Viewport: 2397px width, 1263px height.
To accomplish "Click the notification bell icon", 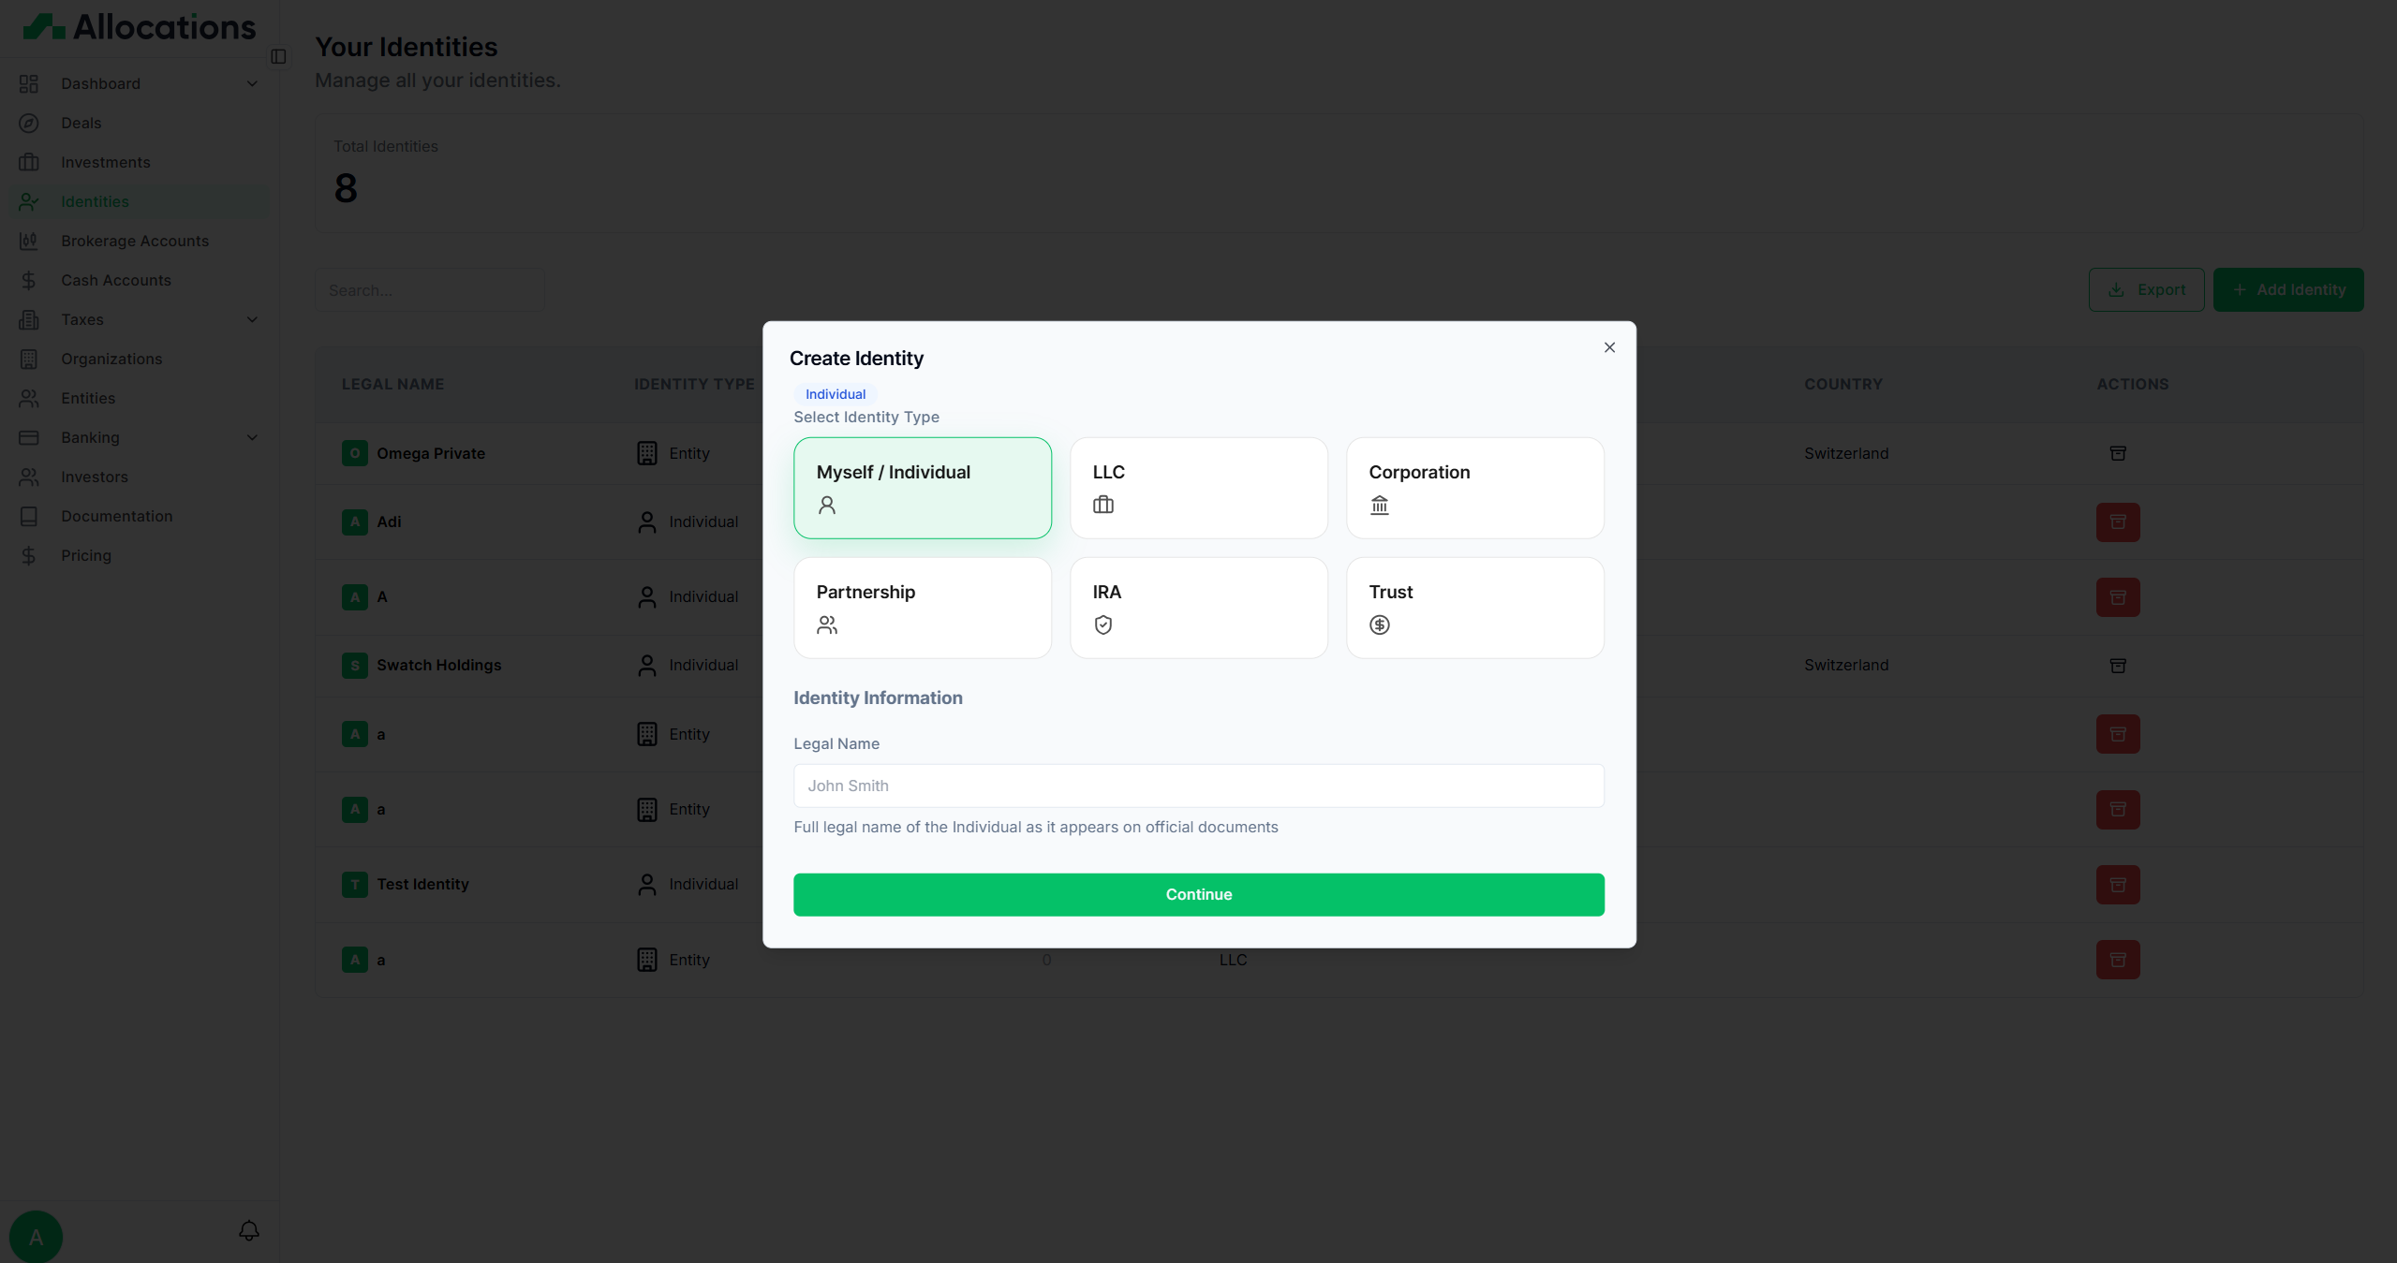I will pos(248,1230).
